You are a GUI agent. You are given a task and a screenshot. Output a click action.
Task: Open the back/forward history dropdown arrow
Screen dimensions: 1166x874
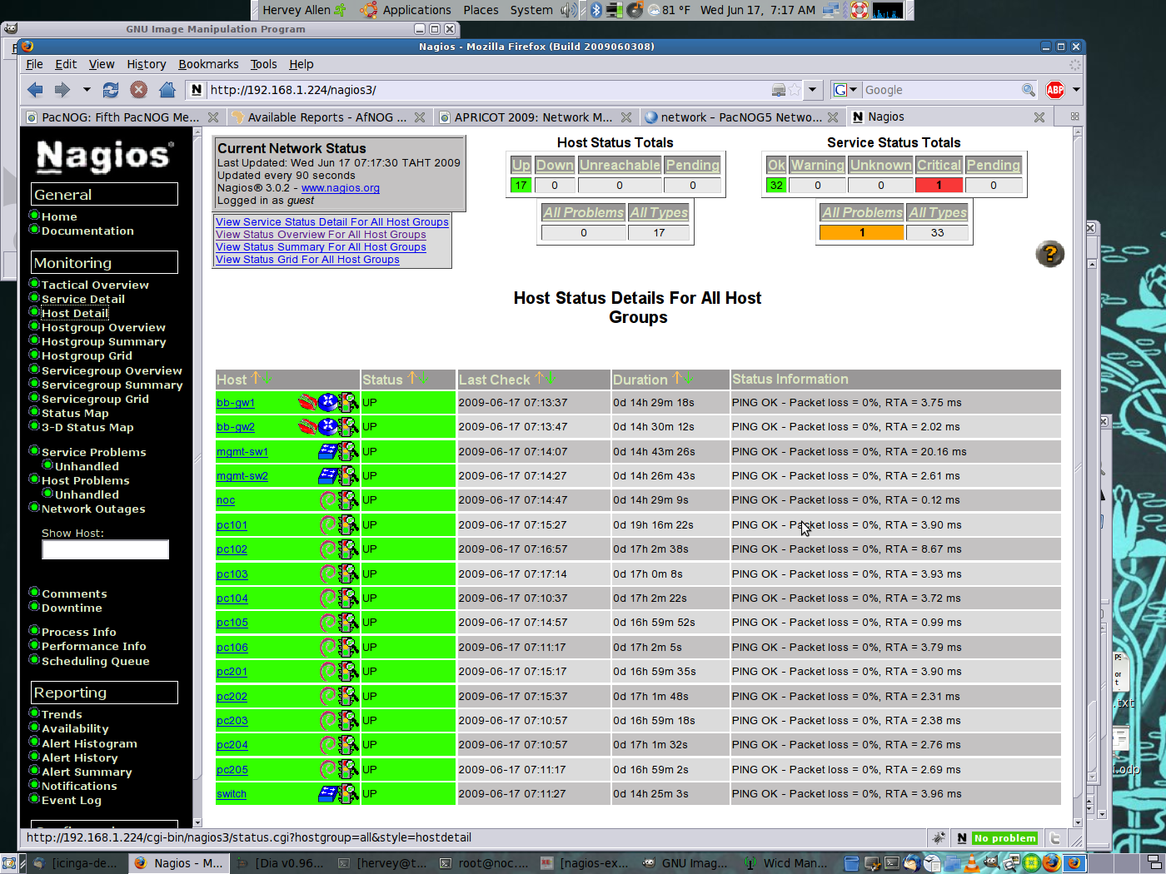86,90
